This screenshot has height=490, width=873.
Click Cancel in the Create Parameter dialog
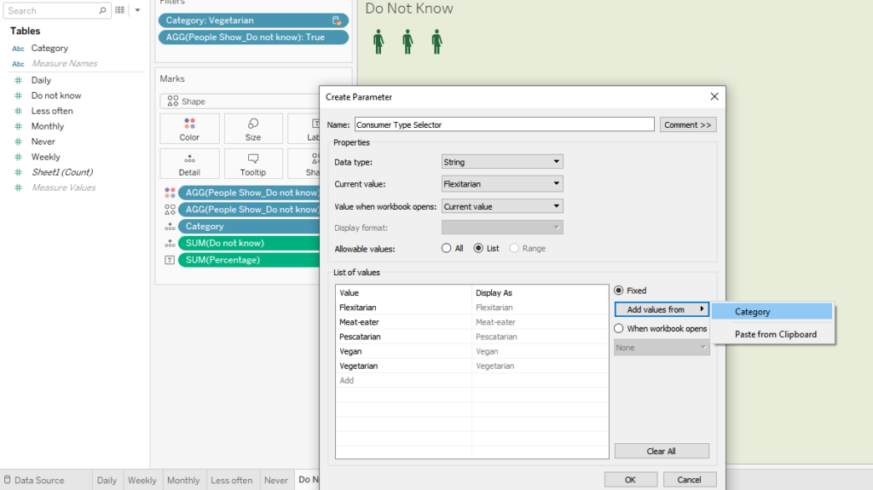689,480
